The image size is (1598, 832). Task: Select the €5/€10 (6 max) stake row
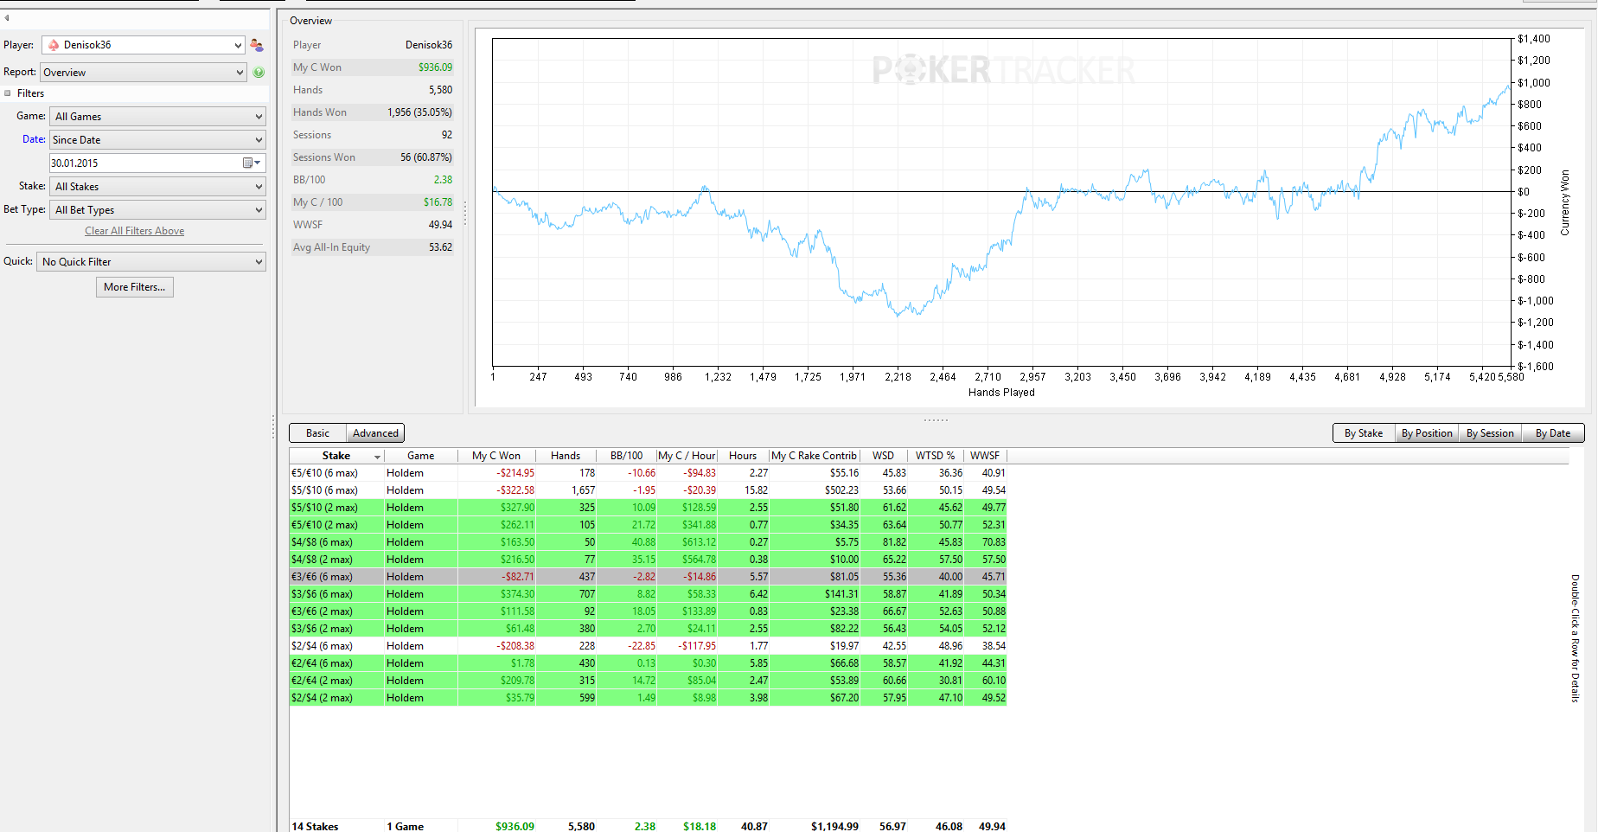point(649,473)
